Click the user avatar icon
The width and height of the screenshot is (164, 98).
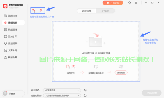[5, 93]
